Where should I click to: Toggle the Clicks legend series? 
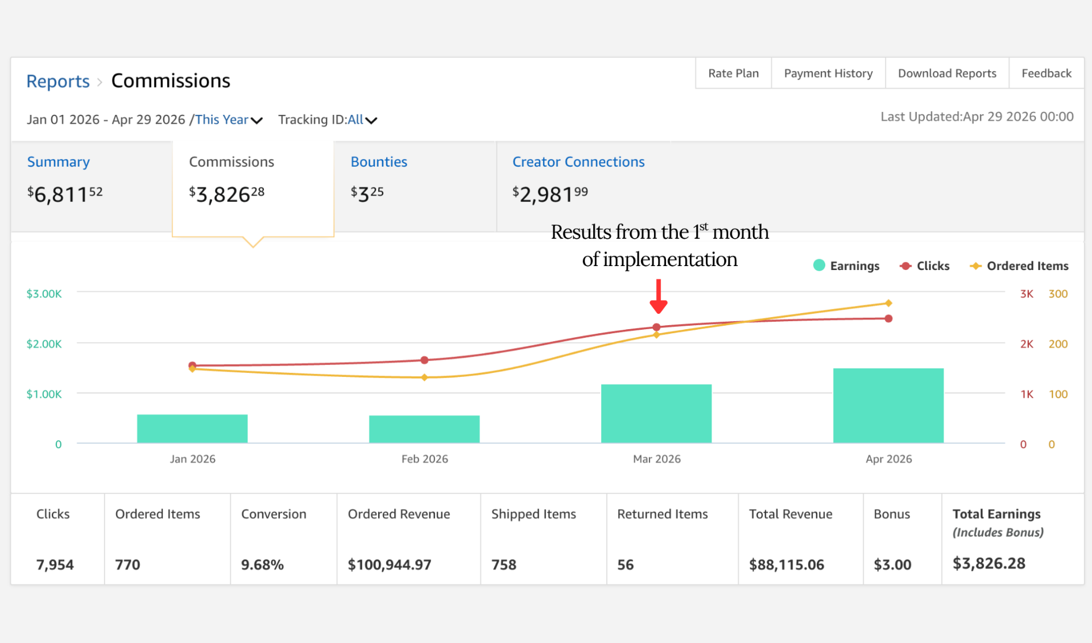[x=924, y=266]
